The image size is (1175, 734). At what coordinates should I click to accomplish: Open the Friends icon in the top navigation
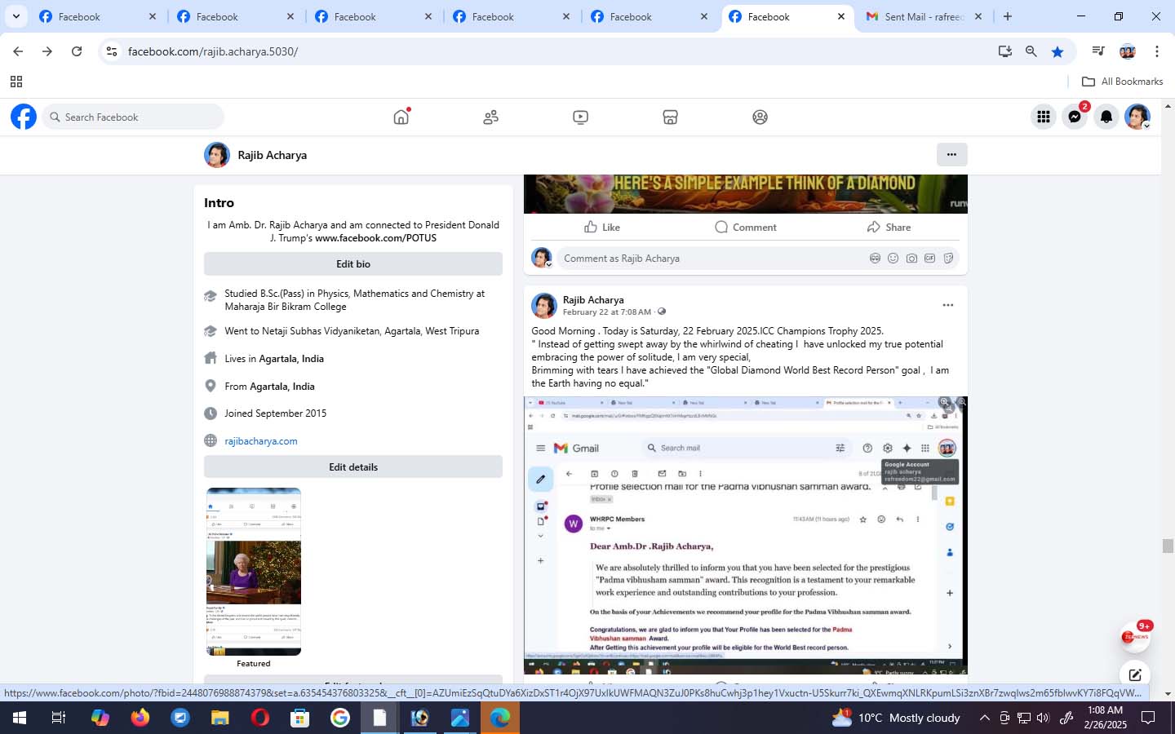coord(490,117)
